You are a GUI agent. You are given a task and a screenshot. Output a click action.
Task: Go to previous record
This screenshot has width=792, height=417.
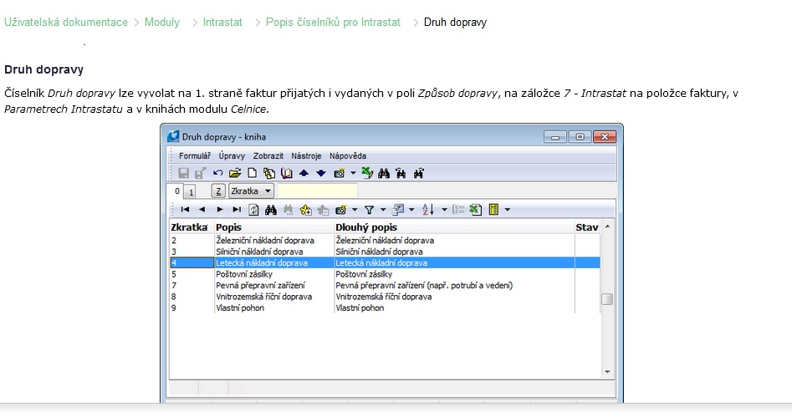click(202, 210)
